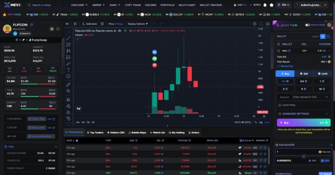Select the brush drawing tool
The image size is (335, 175).
68,64
